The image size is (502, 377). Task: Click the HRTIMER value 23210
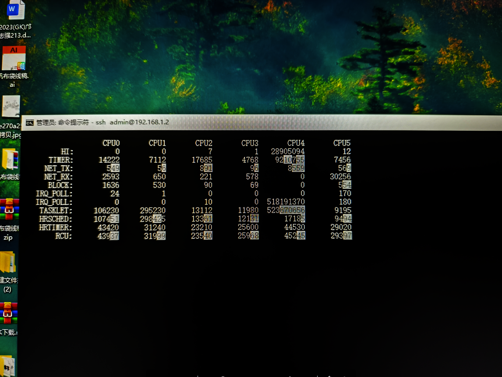[x=202, y=228]
